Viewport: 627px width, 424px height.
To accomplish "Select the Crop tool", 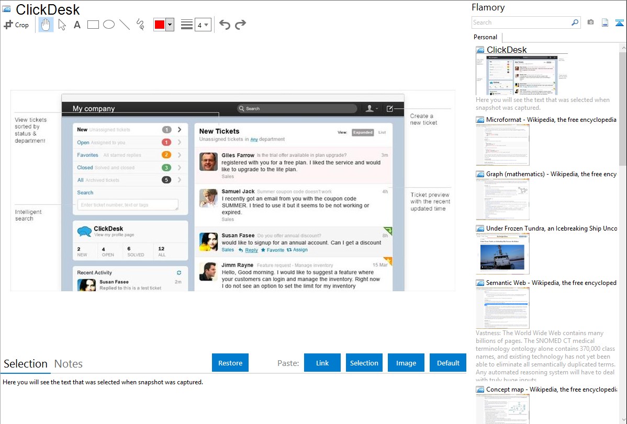I will click(16, 25).
